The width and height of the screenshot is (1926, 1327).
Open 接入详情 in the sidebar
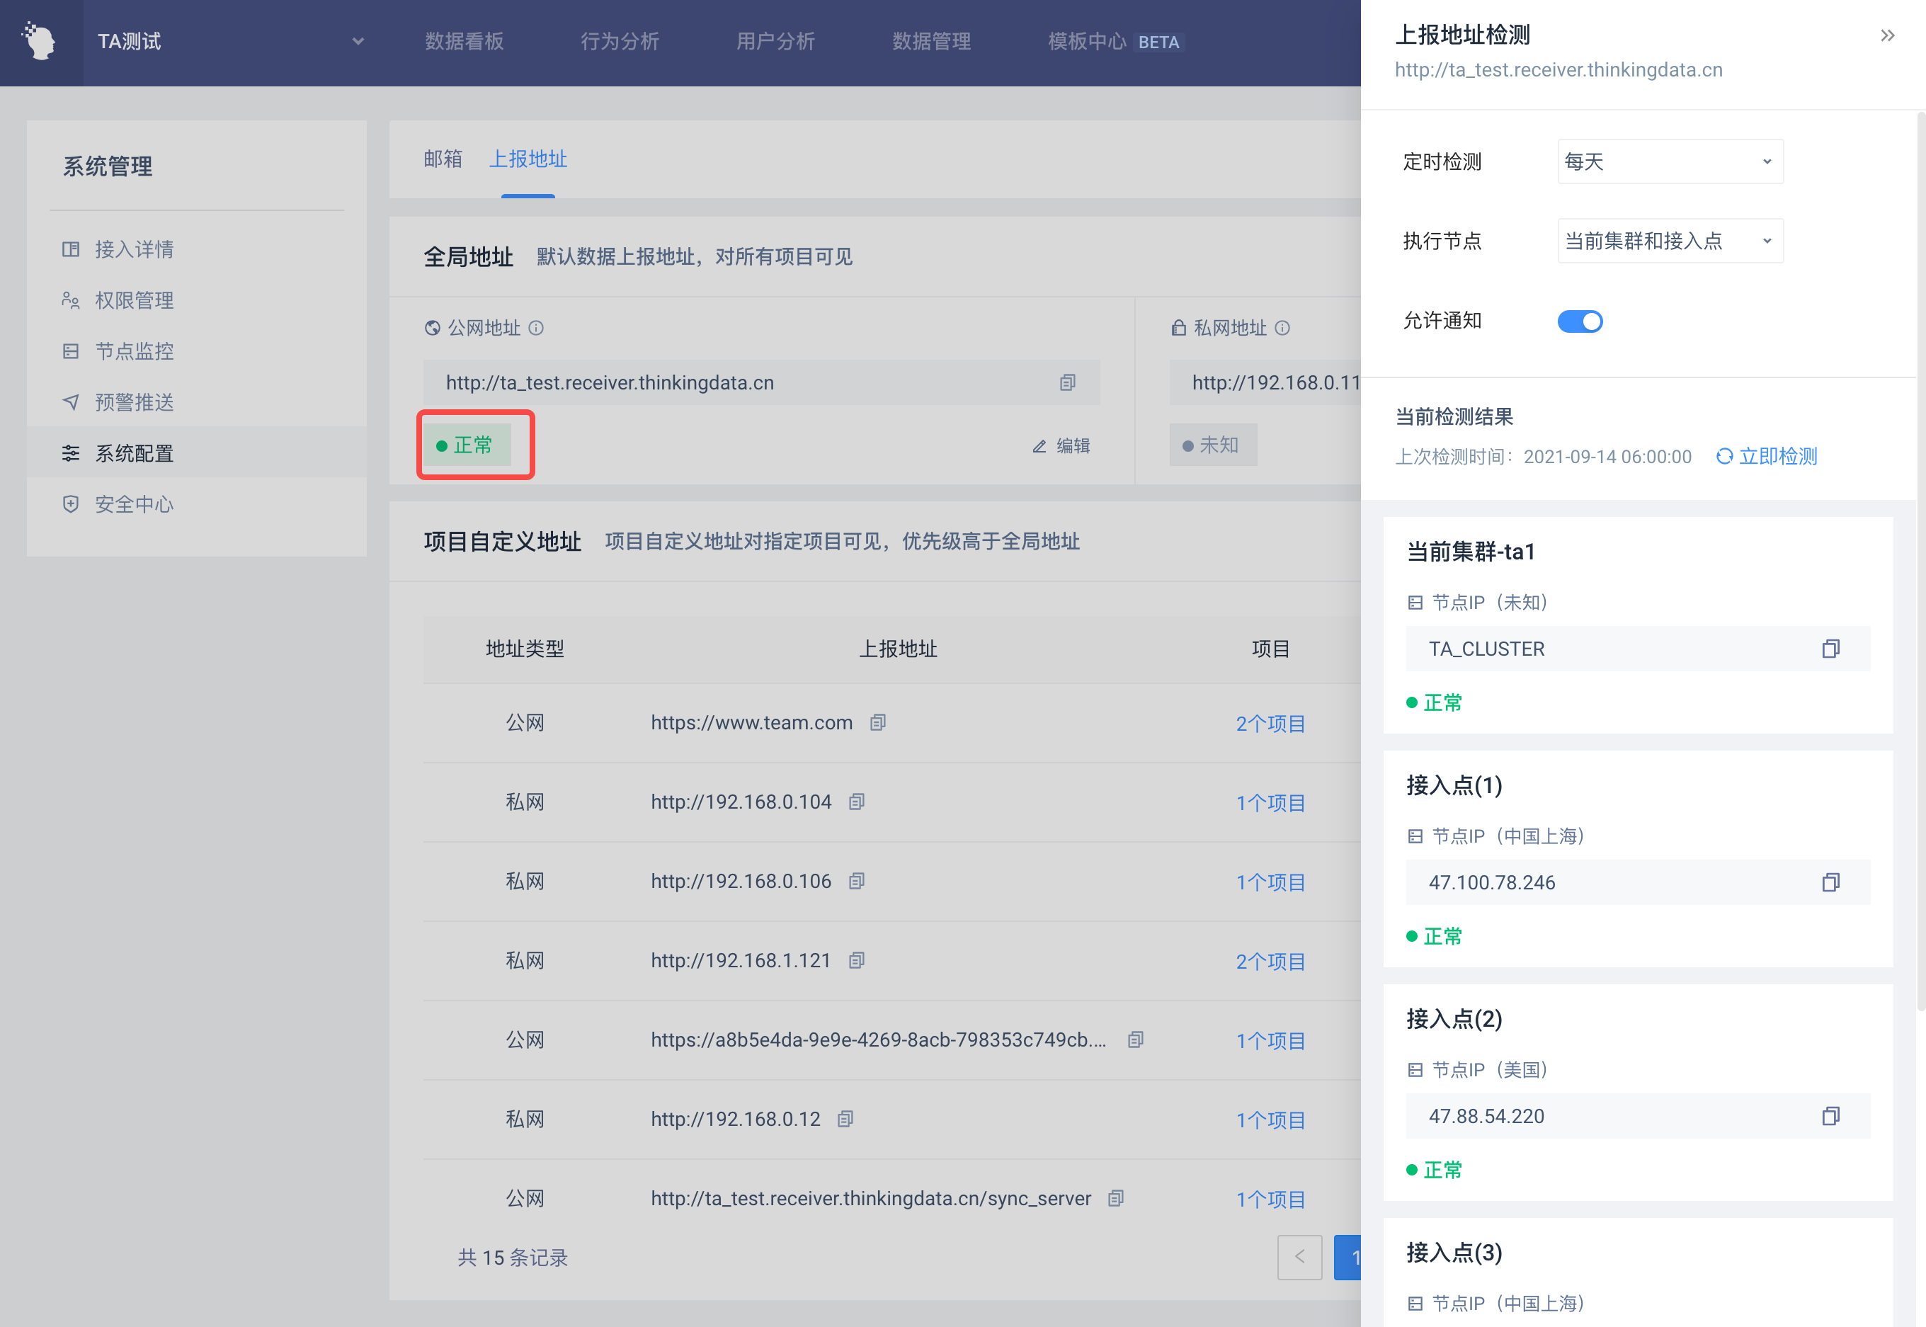[196, 249]
